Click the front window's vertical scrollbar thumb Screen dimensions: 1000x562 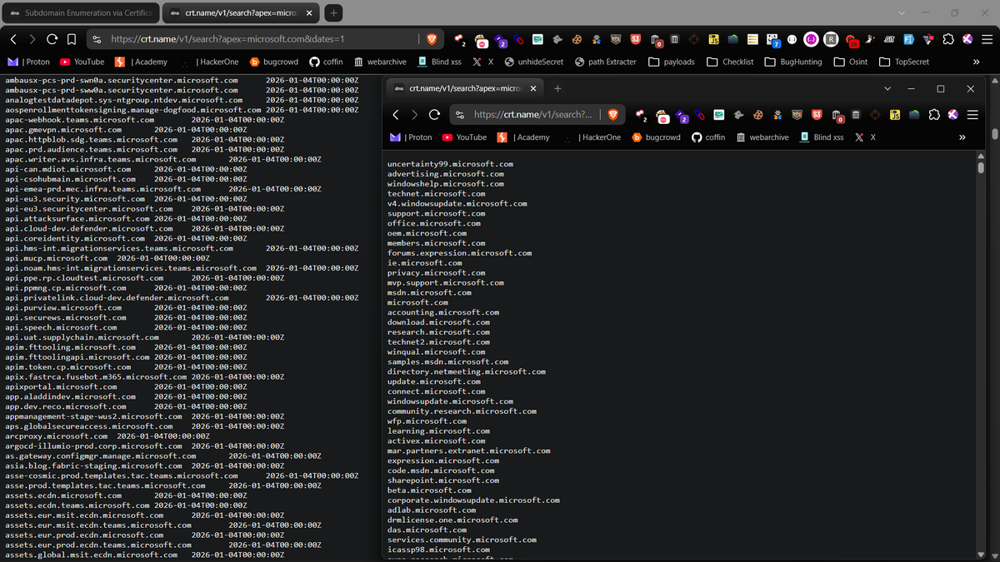click(981, 167)
